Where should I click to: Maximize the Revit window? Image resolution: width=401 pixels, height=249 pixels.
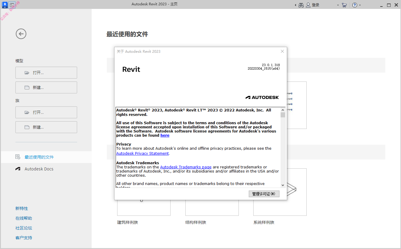(389, 5)
